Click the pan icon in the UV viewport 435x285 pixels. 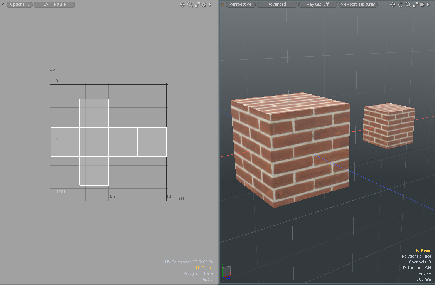click(182, 5)
